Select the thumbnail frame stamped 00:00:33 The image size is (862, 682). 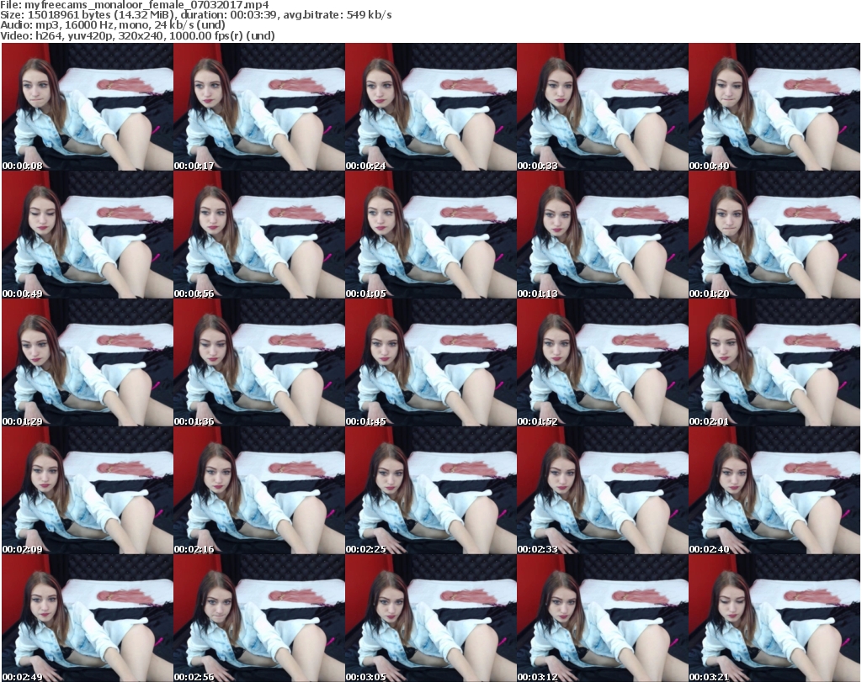pos(602,107)
